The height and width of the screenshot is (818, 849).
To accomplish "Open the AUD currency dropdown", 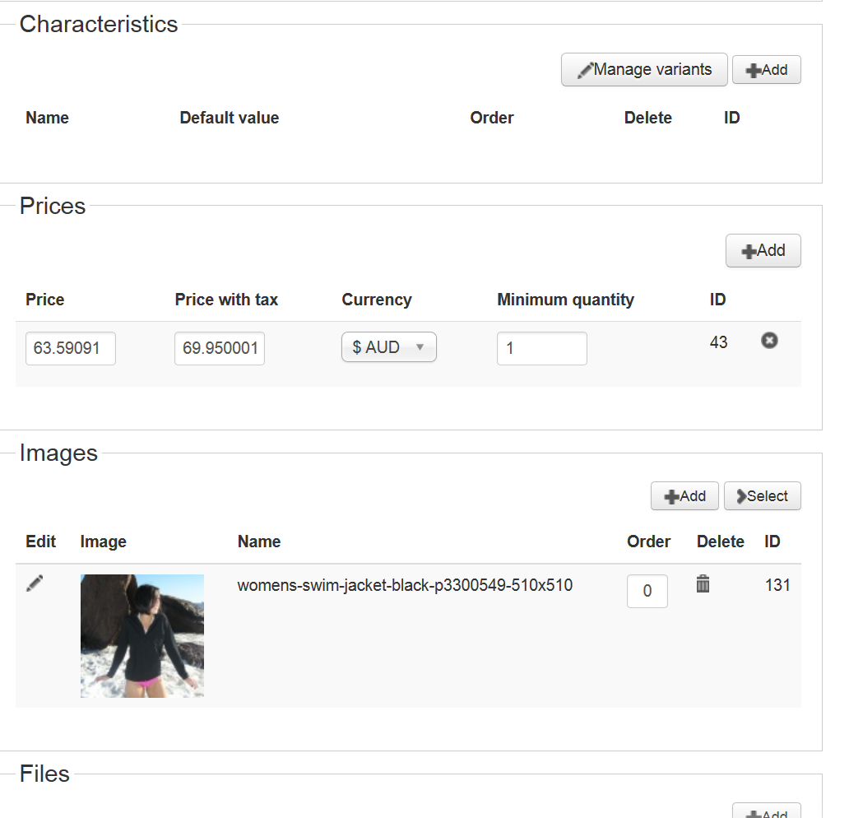I will (x=388, y=347).
